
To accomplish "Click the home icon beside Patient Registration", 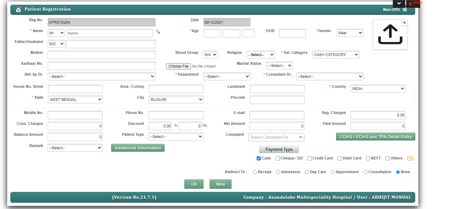I will coord(18,9).
